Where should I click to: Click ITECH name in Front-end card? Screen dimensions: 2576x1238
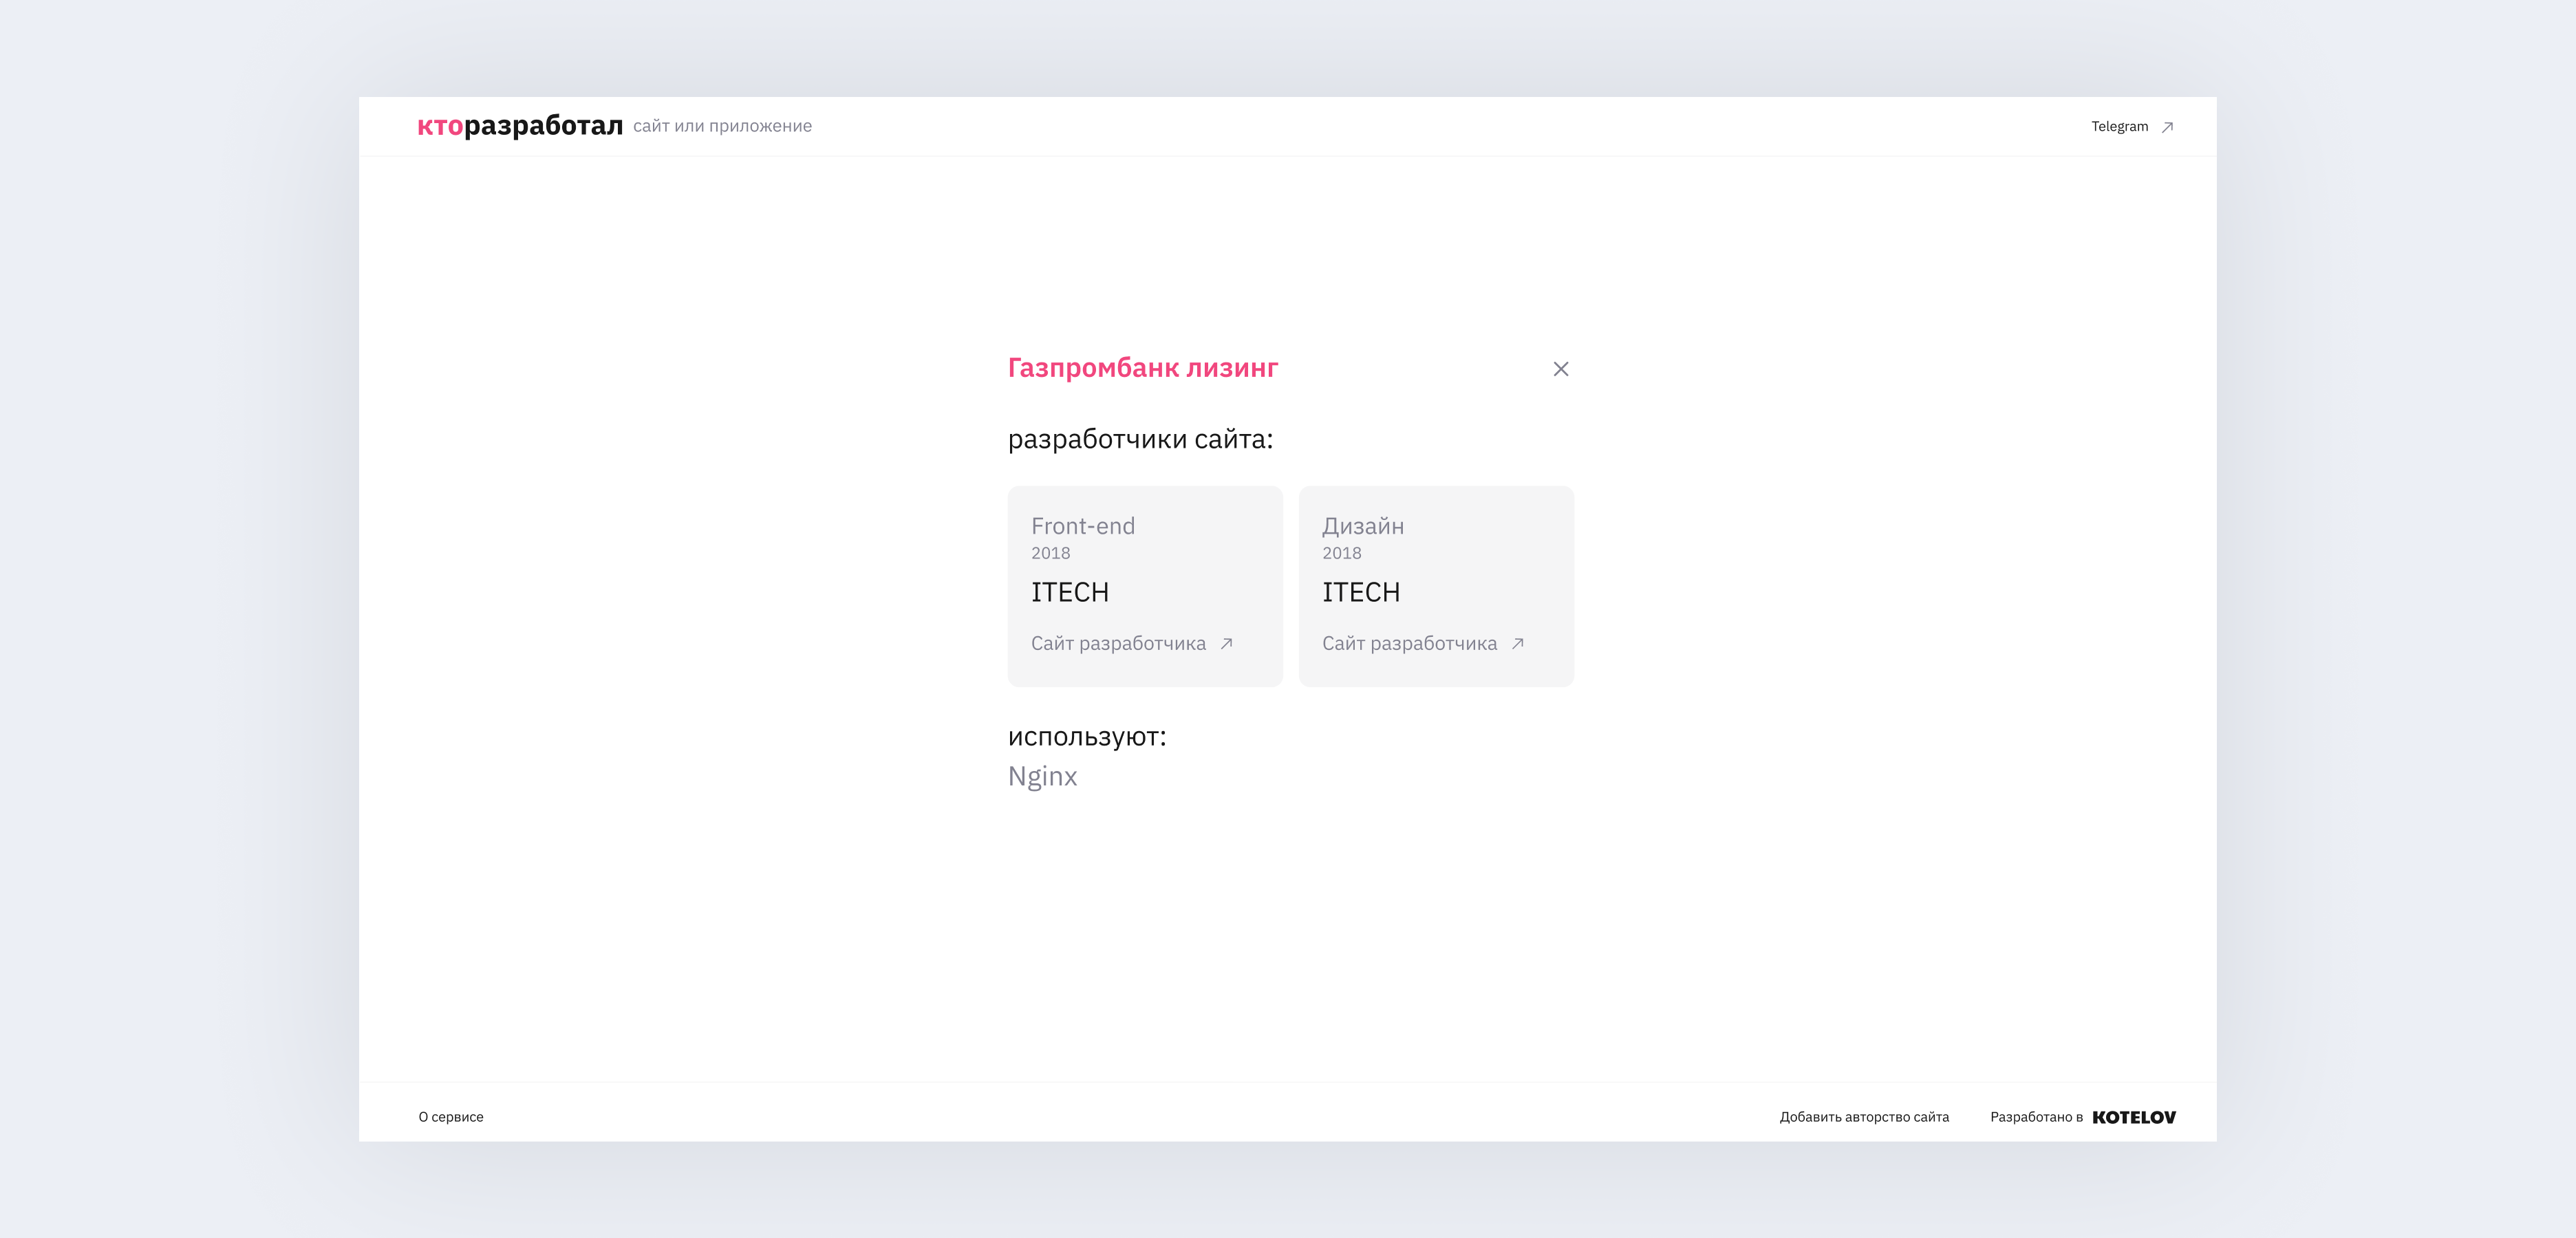(1070, 592)
